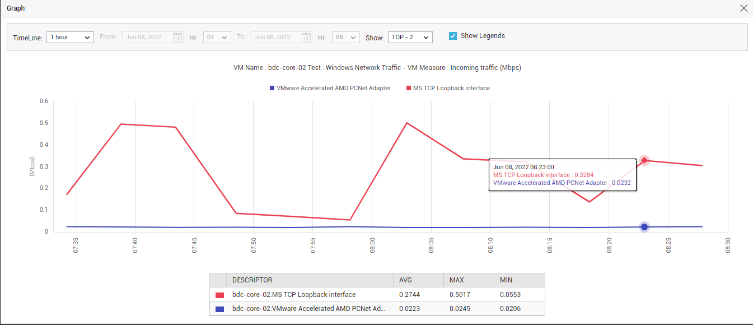Toggle MS TCP Loopback interface legend
This screenshot has width=753, height=325.
pos(447,88)
